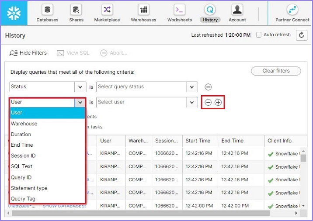Collapse the User filter type dropdown arrow
Image resolution: width=313 pixels, height=221 pixels.
tap(80, 102)
